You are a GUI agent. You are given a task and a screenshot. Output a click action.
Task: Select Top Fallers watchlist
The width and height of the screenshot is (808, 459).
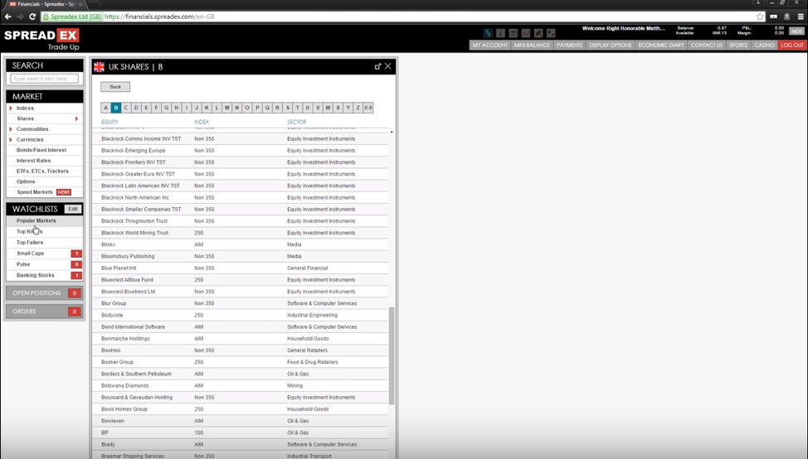[44, 243]
